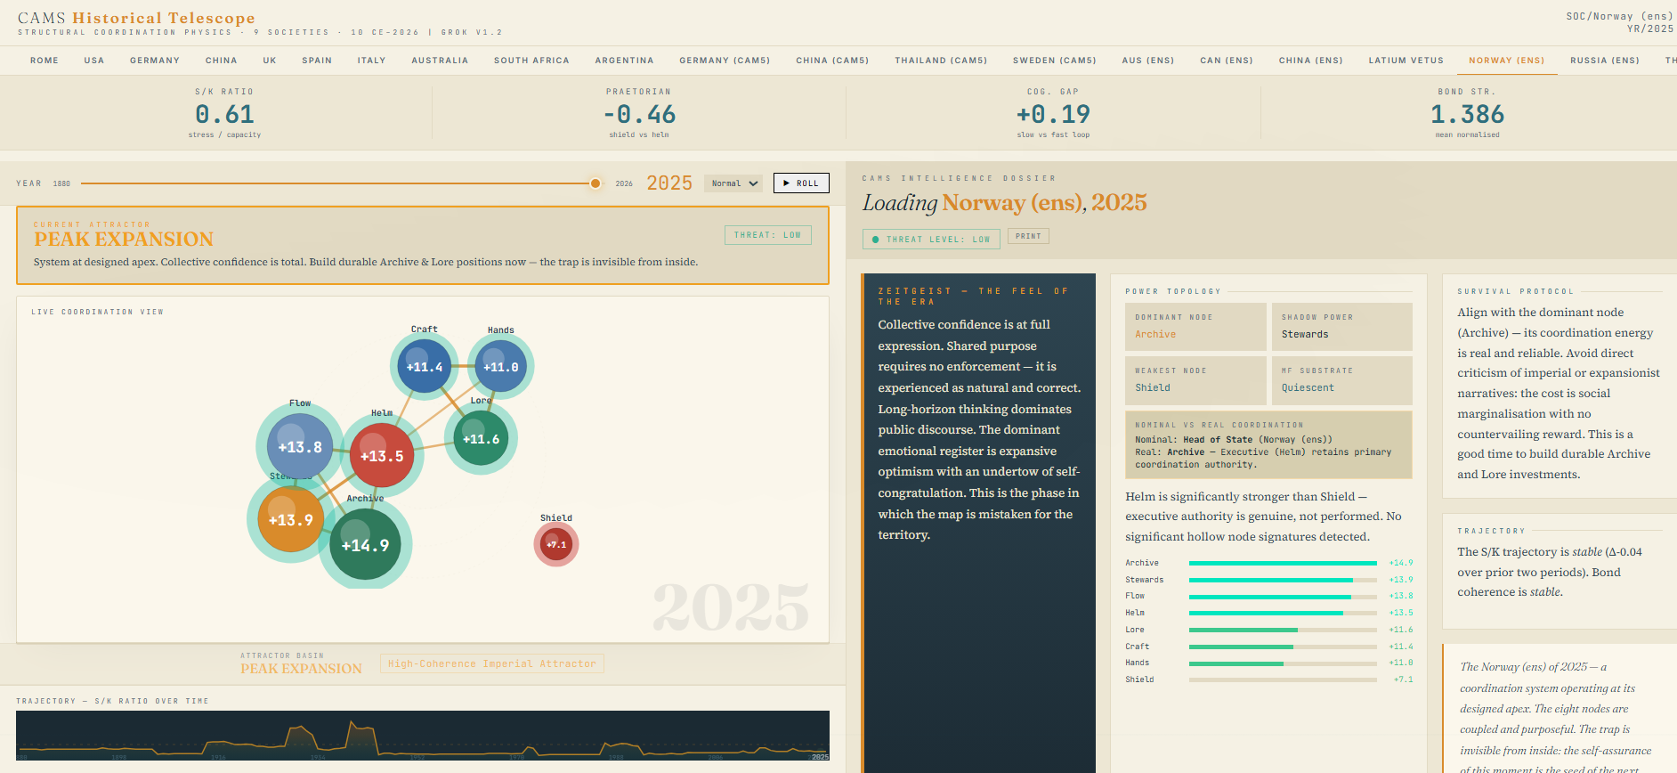Select the UK tab
1677x773 pixels.
(x=270, y=61)
